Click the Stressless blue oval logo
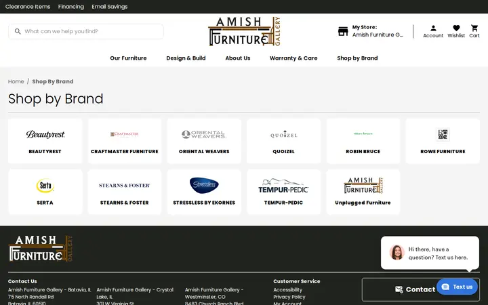The width and height of the screenshot is (488, 305). pos(204,185)
